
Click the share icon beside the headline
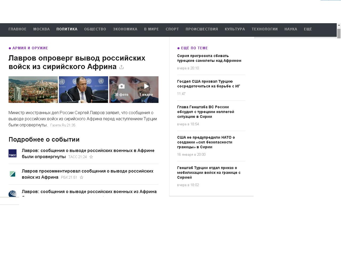click(121, 67)
